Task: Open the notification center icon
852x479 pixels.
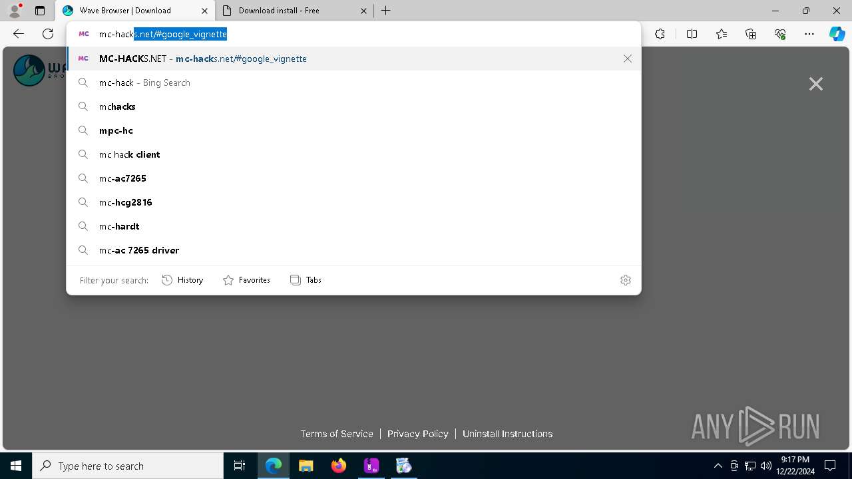Action: tap(830, 466)
